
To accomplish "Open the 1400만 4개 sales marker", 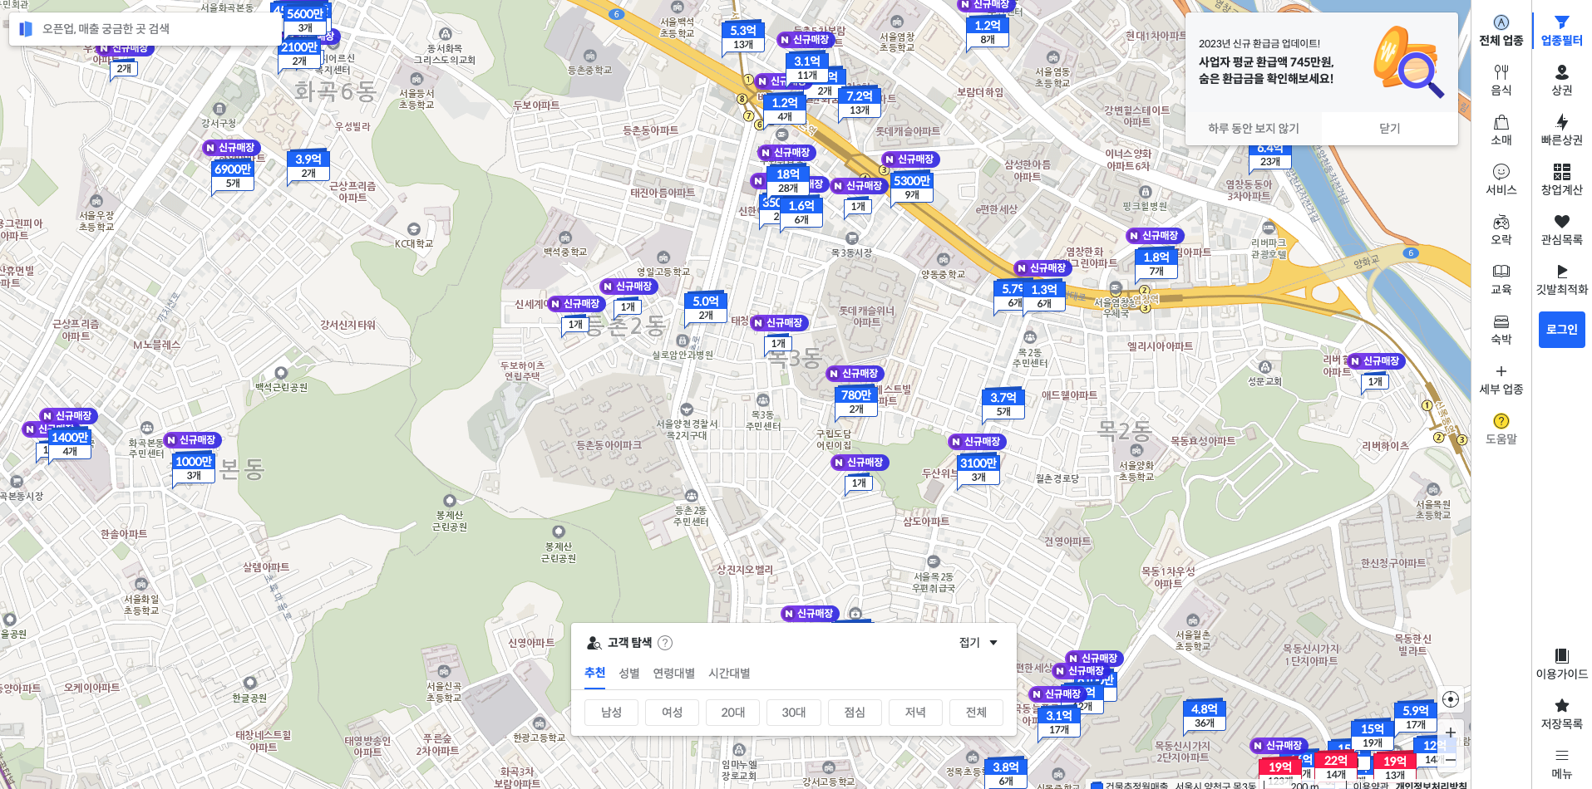I will (70, 444).
